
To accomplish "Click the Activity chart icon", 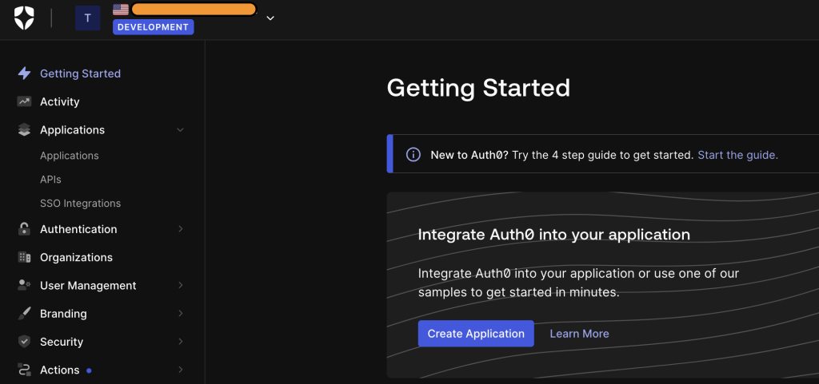I will click(24, 101).
